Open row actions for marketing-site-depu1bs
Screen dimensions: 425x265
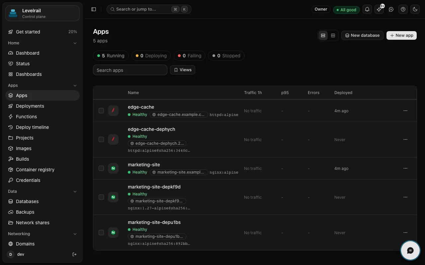(x=405, y=233)
